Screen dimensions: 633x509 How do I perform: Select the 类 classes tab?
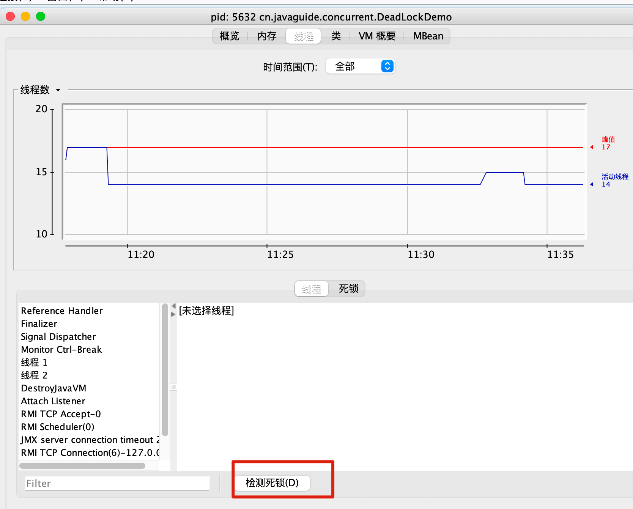pyautogui.click(x=336, y=36)
